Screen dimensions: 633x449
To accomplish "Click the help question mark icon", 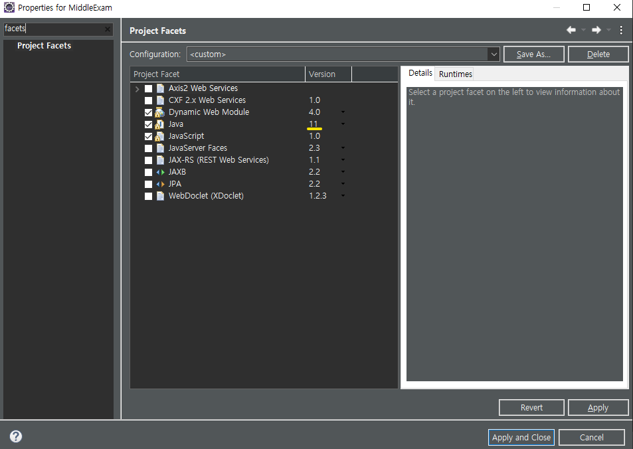I will 15,436.
